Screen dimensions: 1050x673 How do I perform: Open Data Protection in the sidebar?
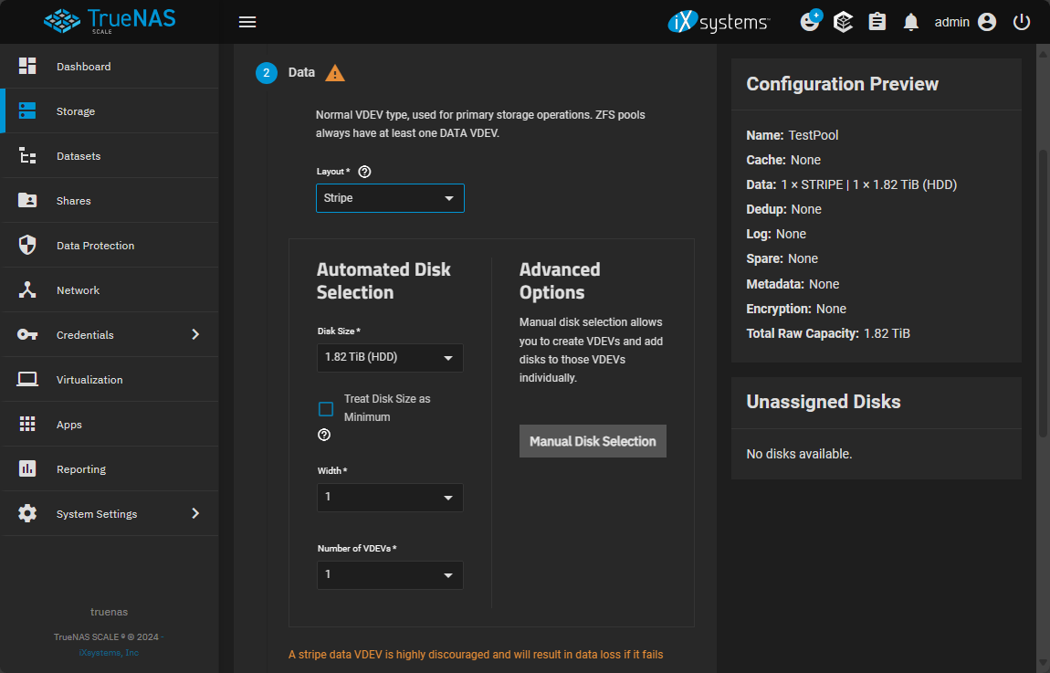point(95,246)
